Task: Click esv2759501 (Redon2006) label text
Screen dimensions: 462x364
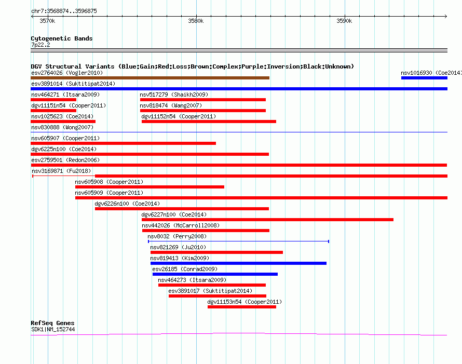Action: click(65, 160)
